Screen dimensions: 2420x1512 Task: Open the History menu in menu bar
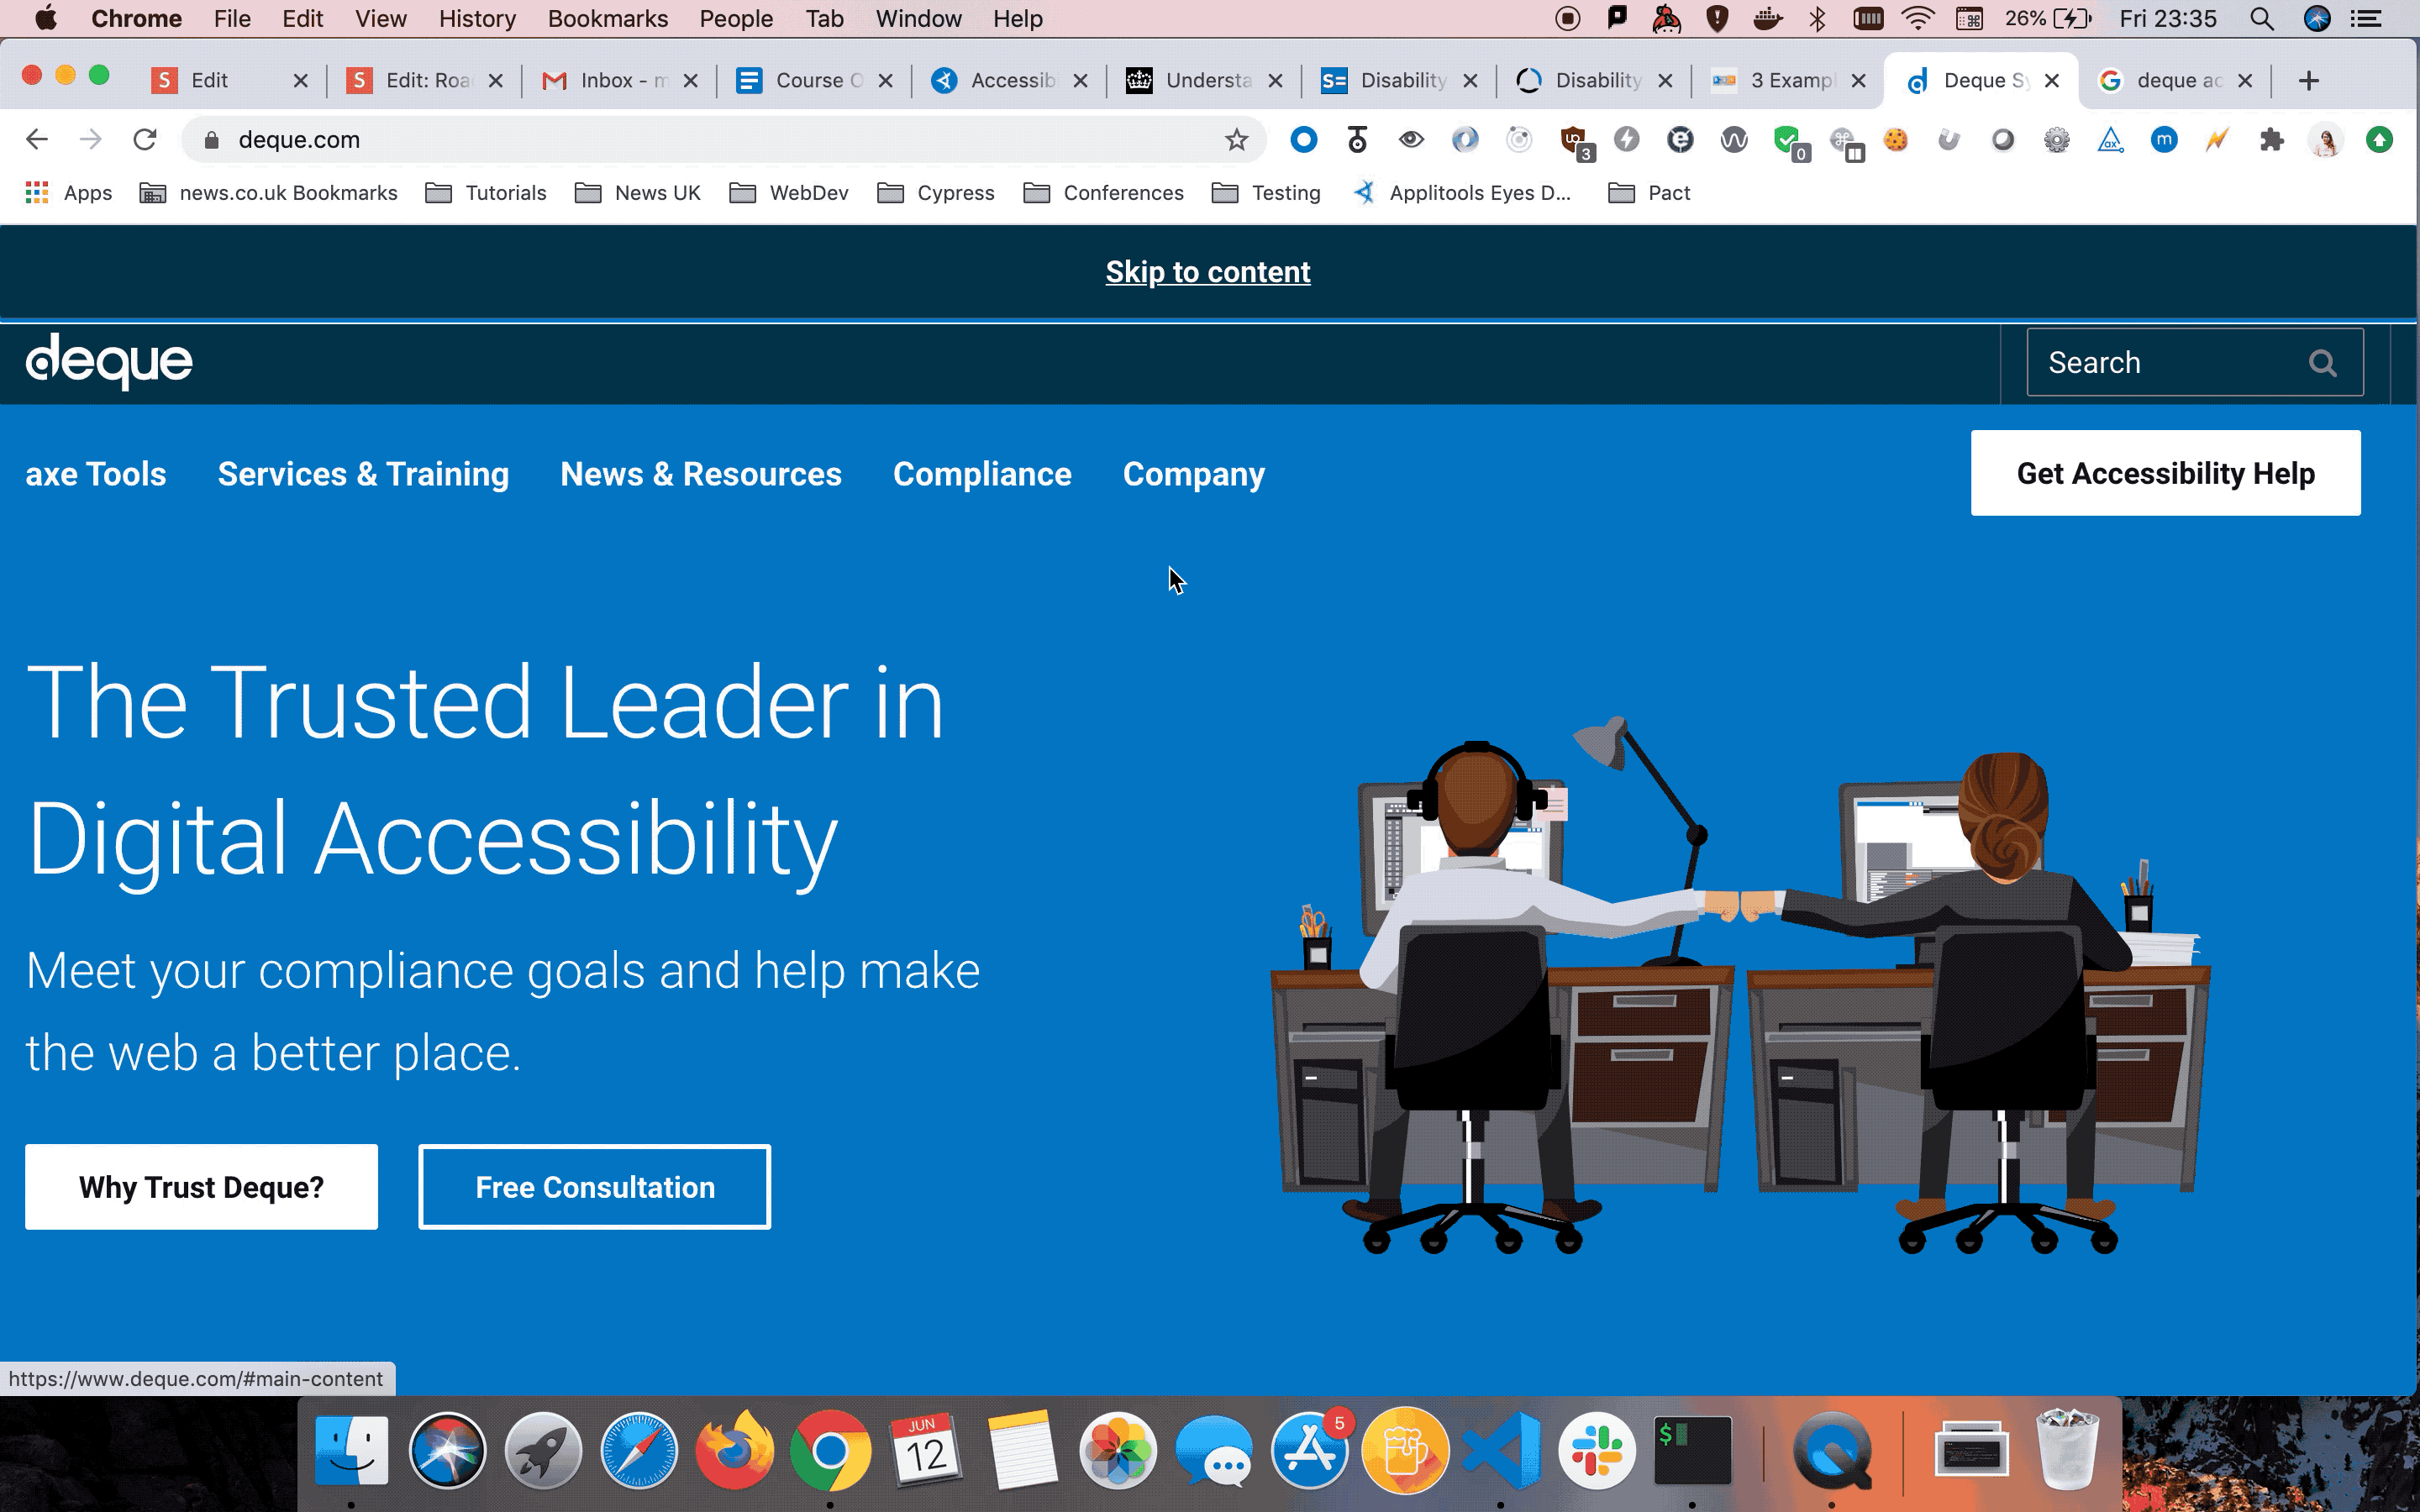tap(477, 19)
